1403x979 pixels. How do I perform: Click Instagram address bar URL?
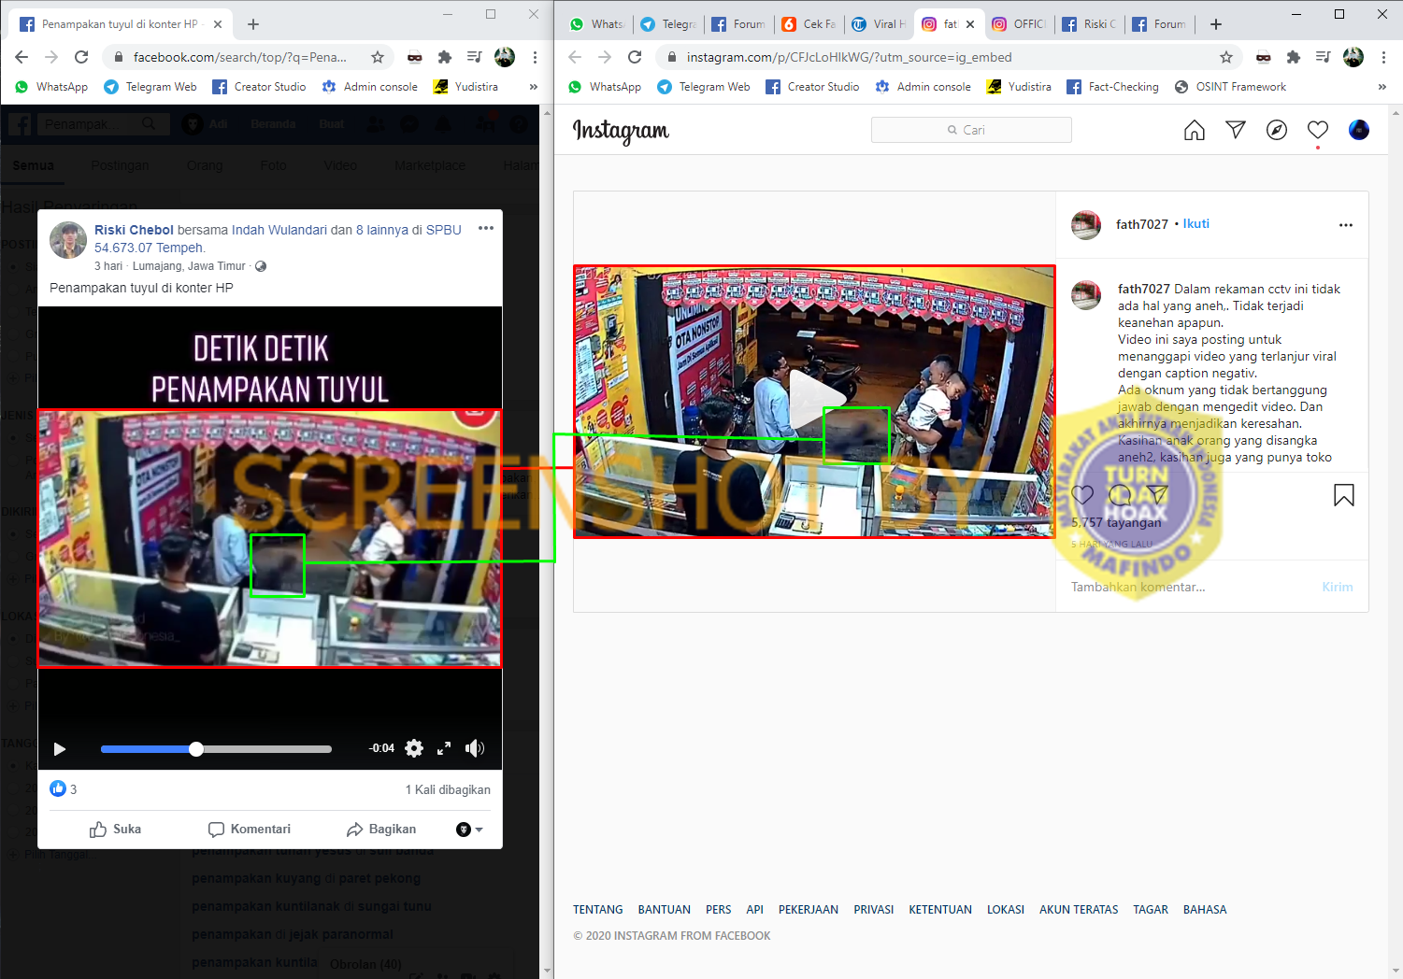pos(849,57)
